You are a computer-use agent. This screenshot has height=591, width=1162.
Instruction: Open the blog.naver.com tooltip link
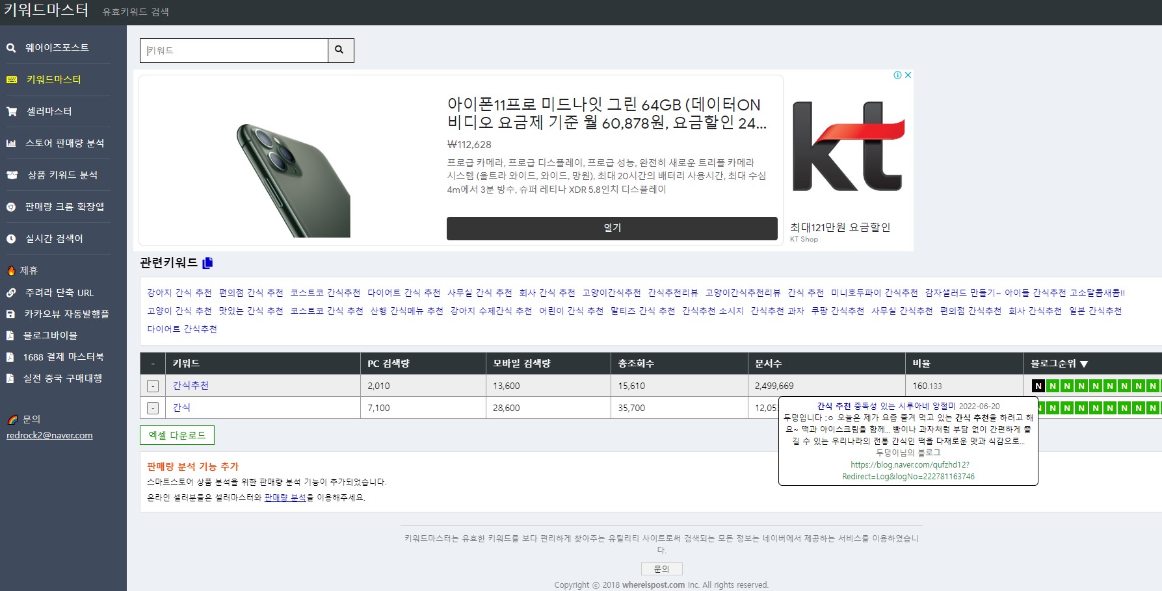909,471
